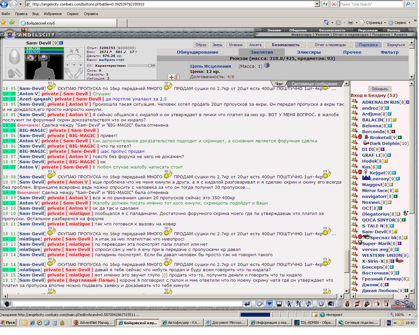Clear chat with the eraser icon
The image size is (419, 335).
(260, 304)
